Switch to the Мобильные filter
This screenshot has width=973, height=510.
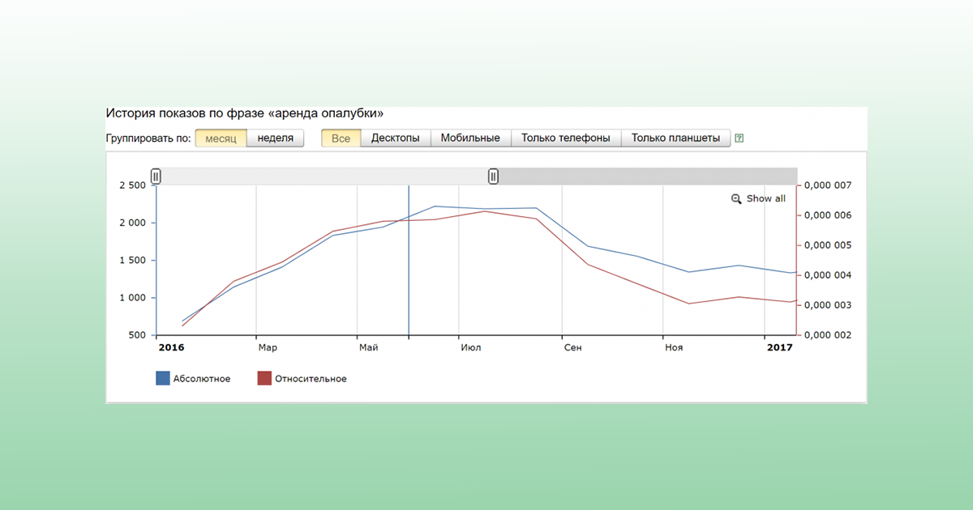(x=470, y=138)
